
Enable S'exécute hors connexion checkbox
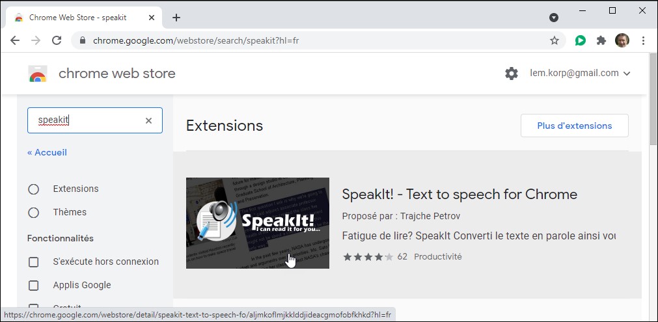[34, 262]
